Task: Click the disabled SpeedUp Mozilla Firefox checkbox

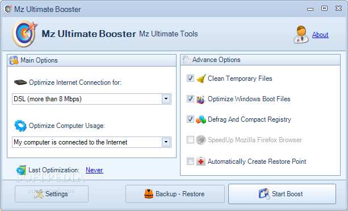Action: coord(190,140)
